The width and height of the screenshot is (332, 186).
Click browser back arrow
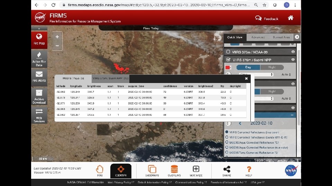pos(37,5)
